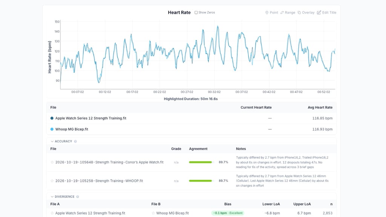Open the 2026-10-19-105648 Conor's Apple Watch.fit filename
Image resolution: width=386 pixels, height=217 pixels.
coord(109,162)
